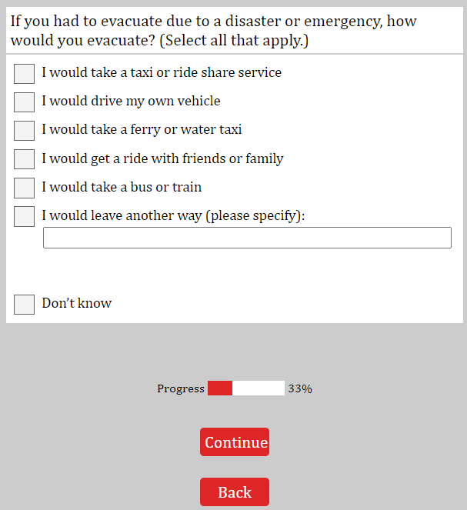Click the I would take a bus or train label text

pyautogui.click(x=122, y=188)
